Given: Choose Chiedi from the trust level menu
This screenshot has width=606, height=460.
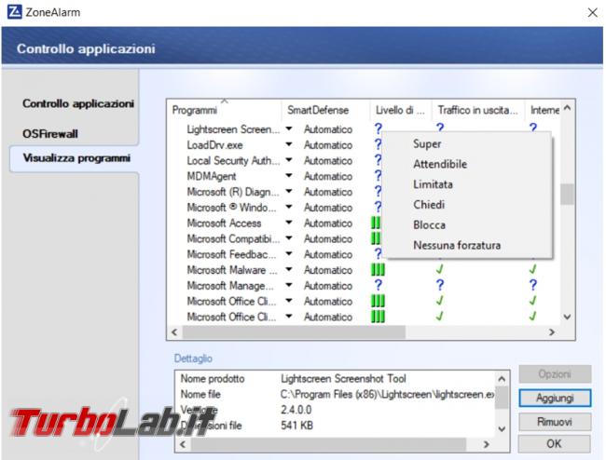Looking at the screenshot, I should pos(429,205).
